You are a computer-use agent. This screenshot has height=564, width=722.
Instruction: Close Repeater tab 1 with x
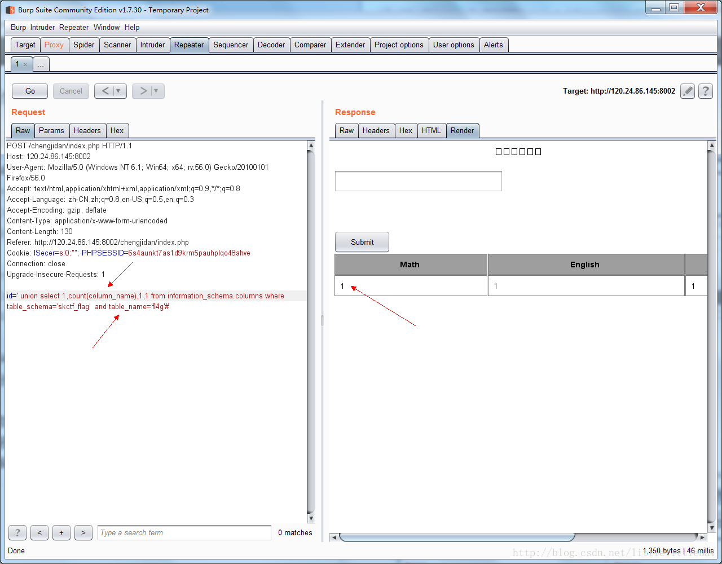(x=25, y=64)
